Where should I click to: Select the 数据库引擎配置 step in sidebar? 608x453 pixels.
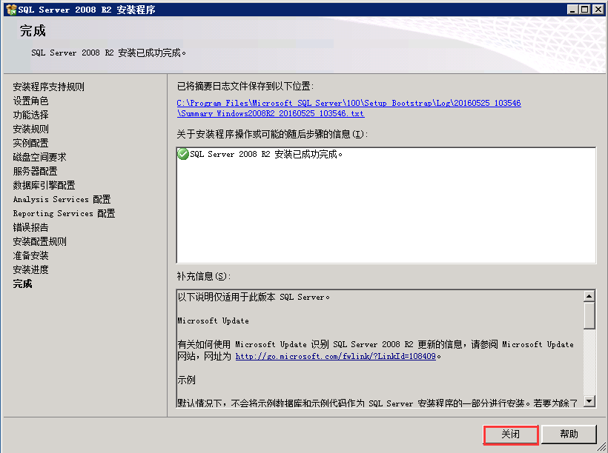click(44, 185)
